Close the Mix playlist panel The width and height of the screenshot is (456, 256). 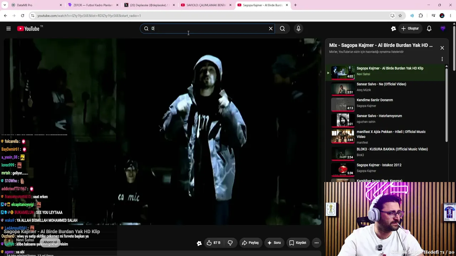(442, 48)
